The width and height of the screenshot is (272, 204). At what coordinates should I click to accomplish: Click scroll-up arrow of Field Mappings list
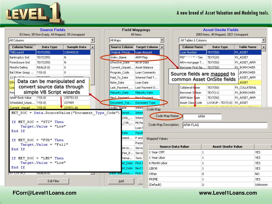[x=162, y=47]
